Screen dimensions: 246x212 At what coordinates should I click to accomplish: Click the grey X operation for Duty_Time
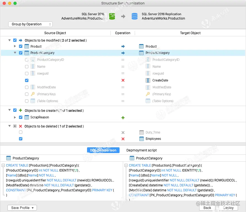[123, 132]
